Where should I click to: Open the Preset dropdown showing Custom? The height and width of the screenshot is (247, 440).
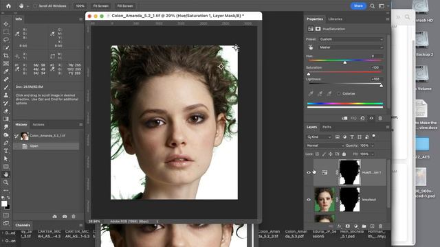pos(351,39)
